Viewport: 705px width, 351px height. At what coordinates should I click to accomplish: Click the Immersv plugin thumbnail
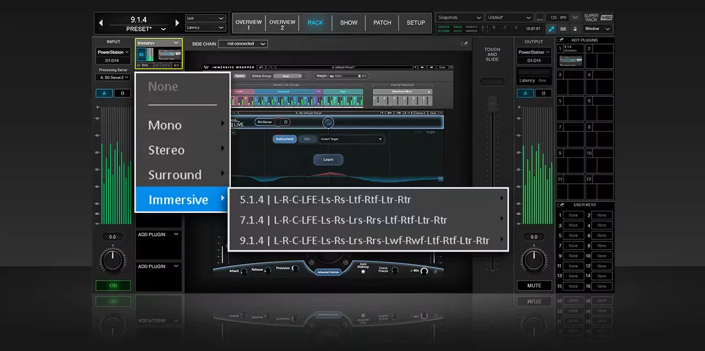click(x=169, y=55)
